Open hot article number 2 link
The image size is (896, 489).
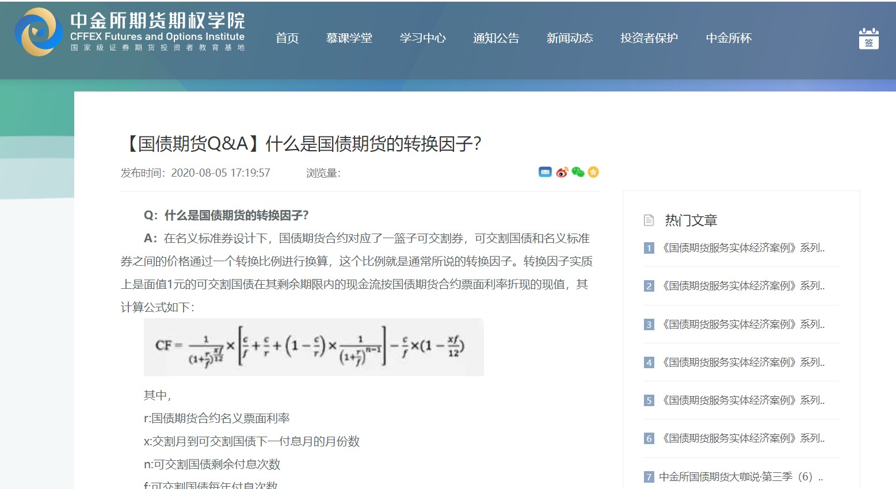[x=742, y=286]
